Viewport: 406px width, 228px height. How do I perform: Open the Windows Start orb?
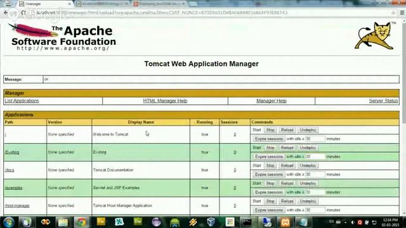pos(9,222)
